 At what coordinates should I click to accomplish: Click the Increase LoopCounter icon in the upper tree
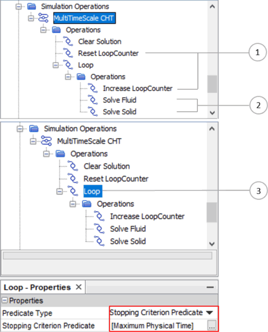coord(93,88)
